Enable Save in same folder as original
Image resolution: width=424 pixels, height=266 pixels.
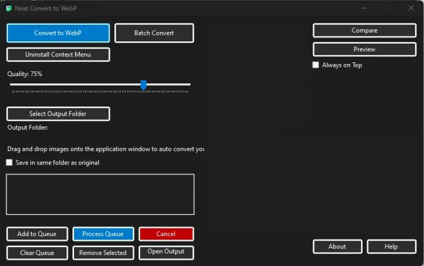pyautogui.click(x=9, y=163)
